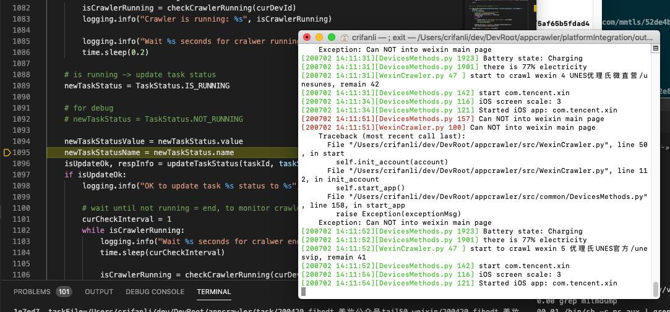670x312 pixels.
Task: Select the TERMINAL panel tab
Action: coord(213,292)
